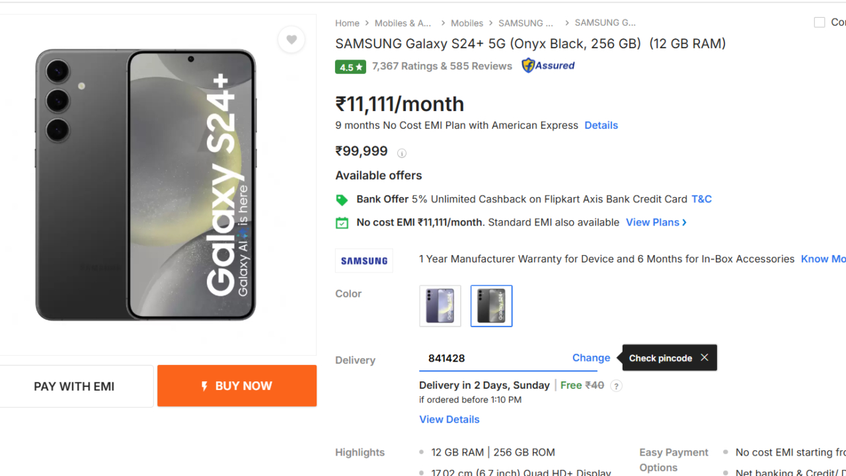The image size is (846, 476).
Task: Click the delivery charge question mark icon
Action: coord(616,386)
